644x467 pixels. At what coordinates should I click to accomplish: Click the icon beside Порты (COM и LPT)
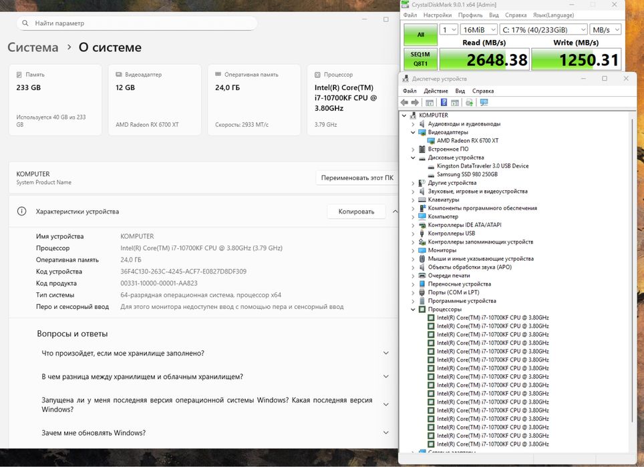tap(422, 292)
